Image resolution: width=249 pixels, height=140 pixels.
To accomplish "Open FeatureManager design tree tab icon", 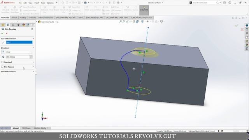I will (3, 25).
